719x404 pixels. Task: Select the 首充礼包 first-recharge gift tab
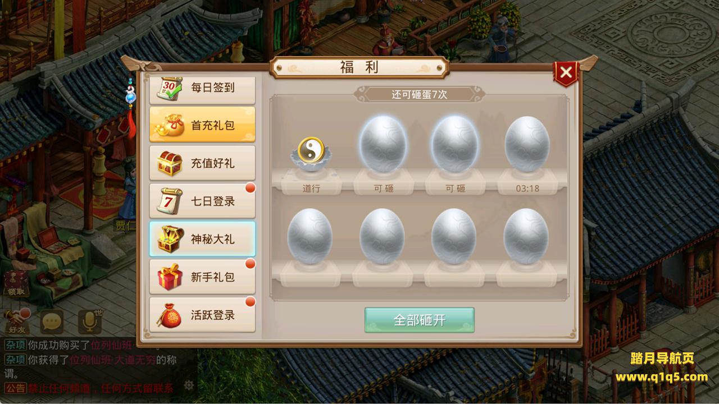[202, 125]
